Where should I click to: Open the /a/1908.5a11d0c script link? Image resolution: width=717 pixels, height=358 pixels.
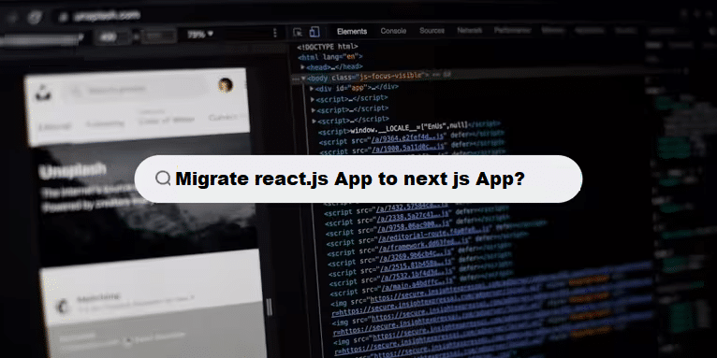click(x=408, y=149)
